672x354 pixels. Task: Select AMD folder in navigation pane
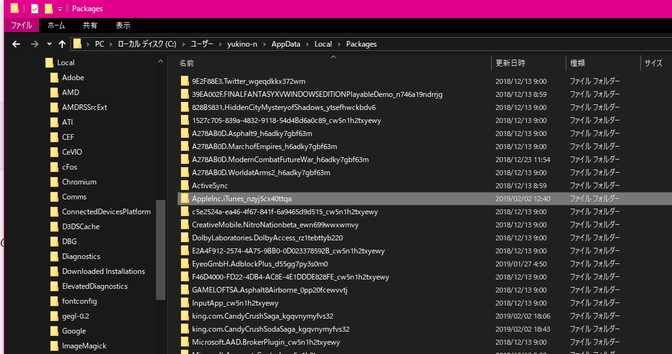click(x=70, y=93)
